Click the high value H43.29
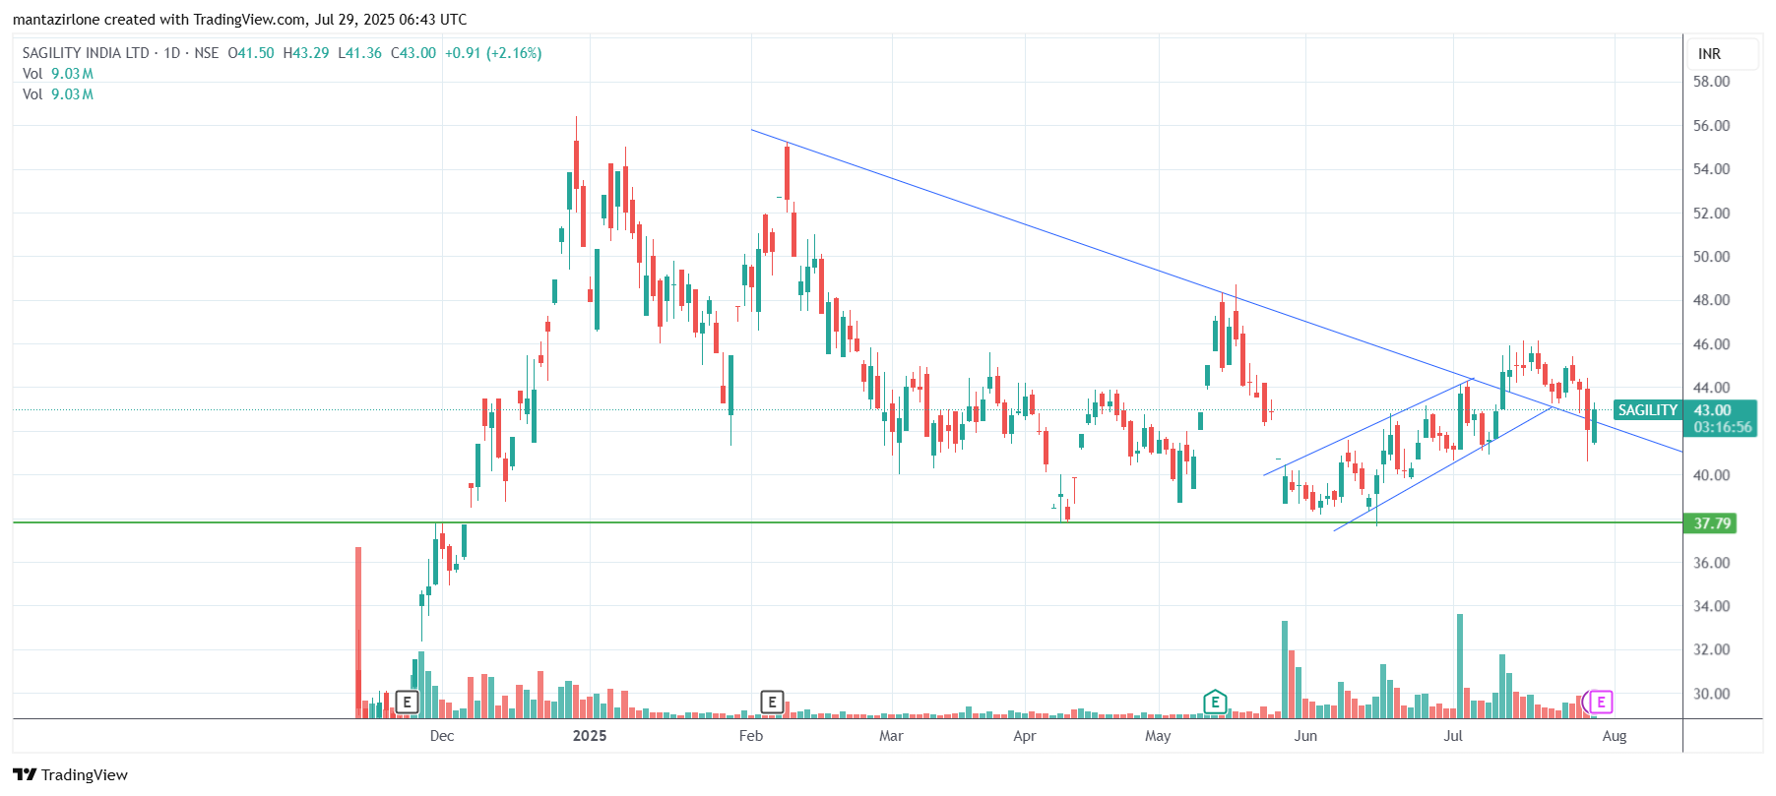 pos(306,53)
